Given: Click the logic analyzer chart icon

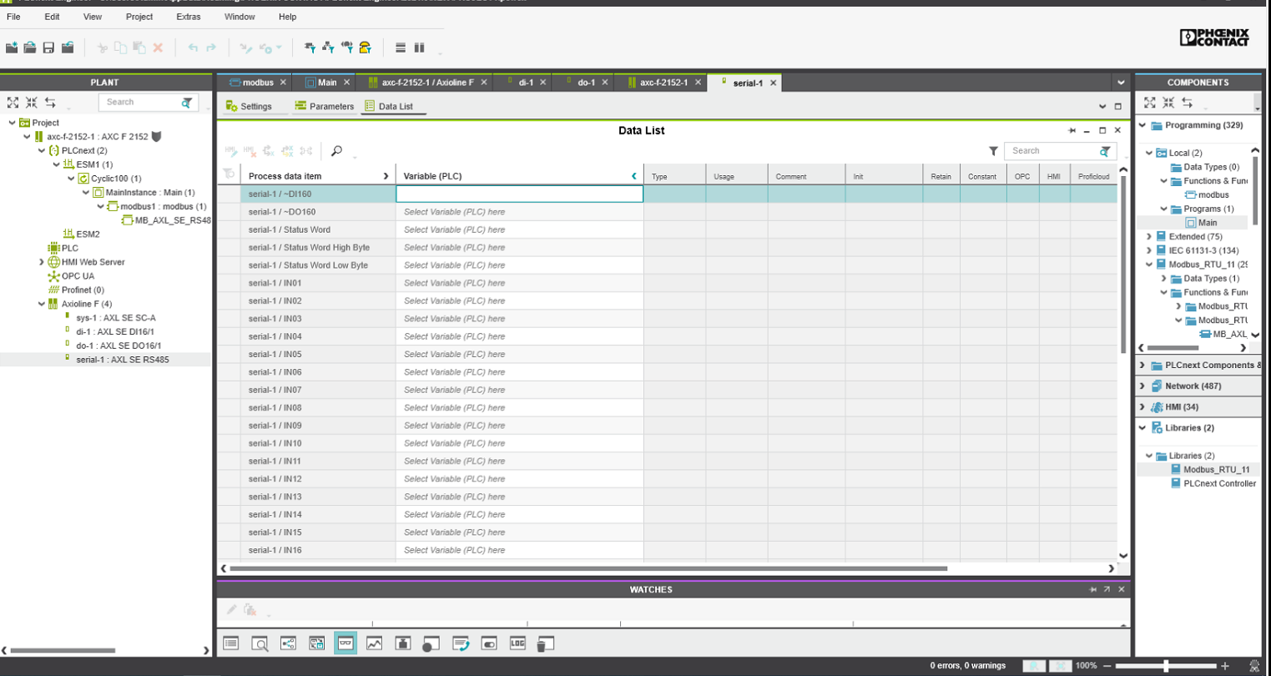Looking at the screenshot, I should tap(374, 643).
